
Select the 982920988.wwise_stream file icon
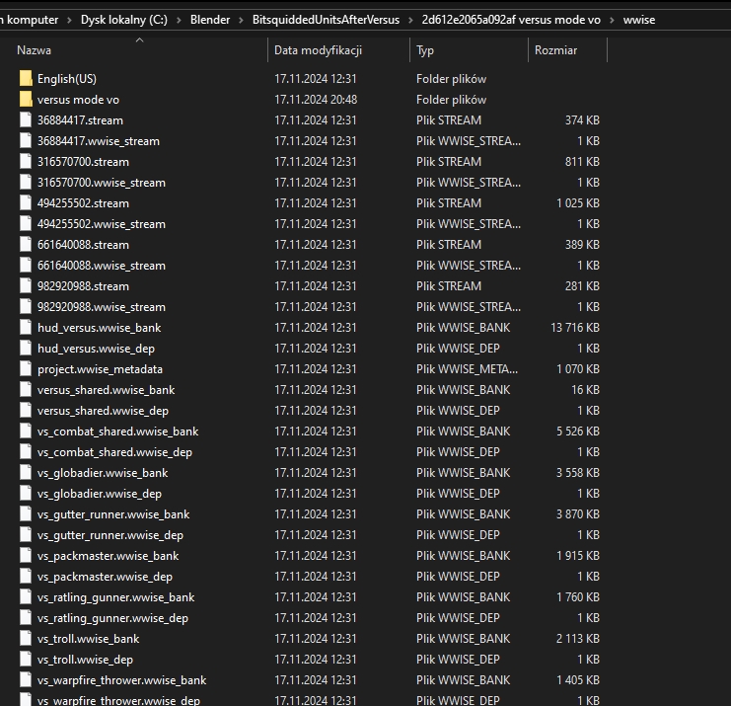click(x=26, y=307)
